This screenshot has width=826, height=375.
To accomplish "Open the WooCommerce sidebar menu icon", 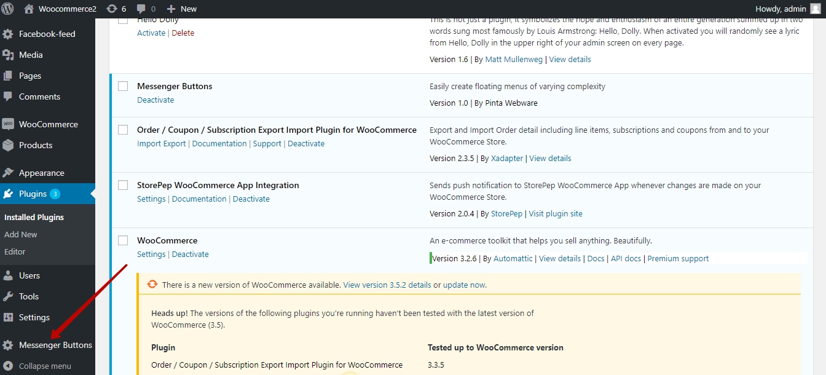I will point(8,124).
